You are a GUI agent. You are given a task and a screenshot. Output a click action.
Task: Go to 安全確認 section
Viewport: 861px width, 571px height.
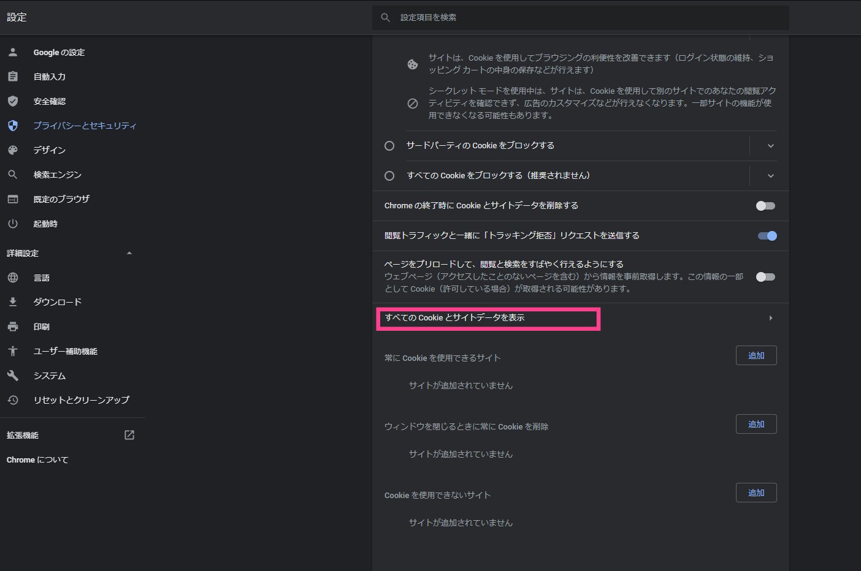click(50, 101)
